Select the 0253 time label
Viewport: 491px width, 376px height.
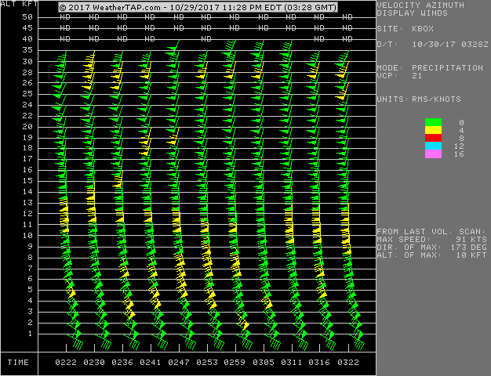[206, 362]
